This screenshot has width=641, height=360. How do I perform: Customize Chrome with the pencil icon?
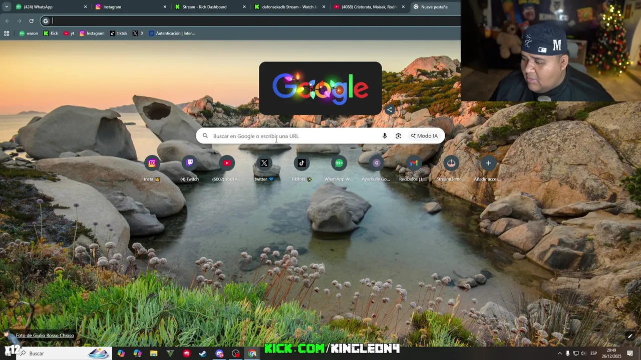coord(630,336)
